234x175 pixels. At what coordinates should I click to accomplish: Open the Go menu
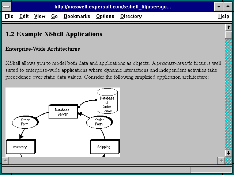[x=54, y=16]
